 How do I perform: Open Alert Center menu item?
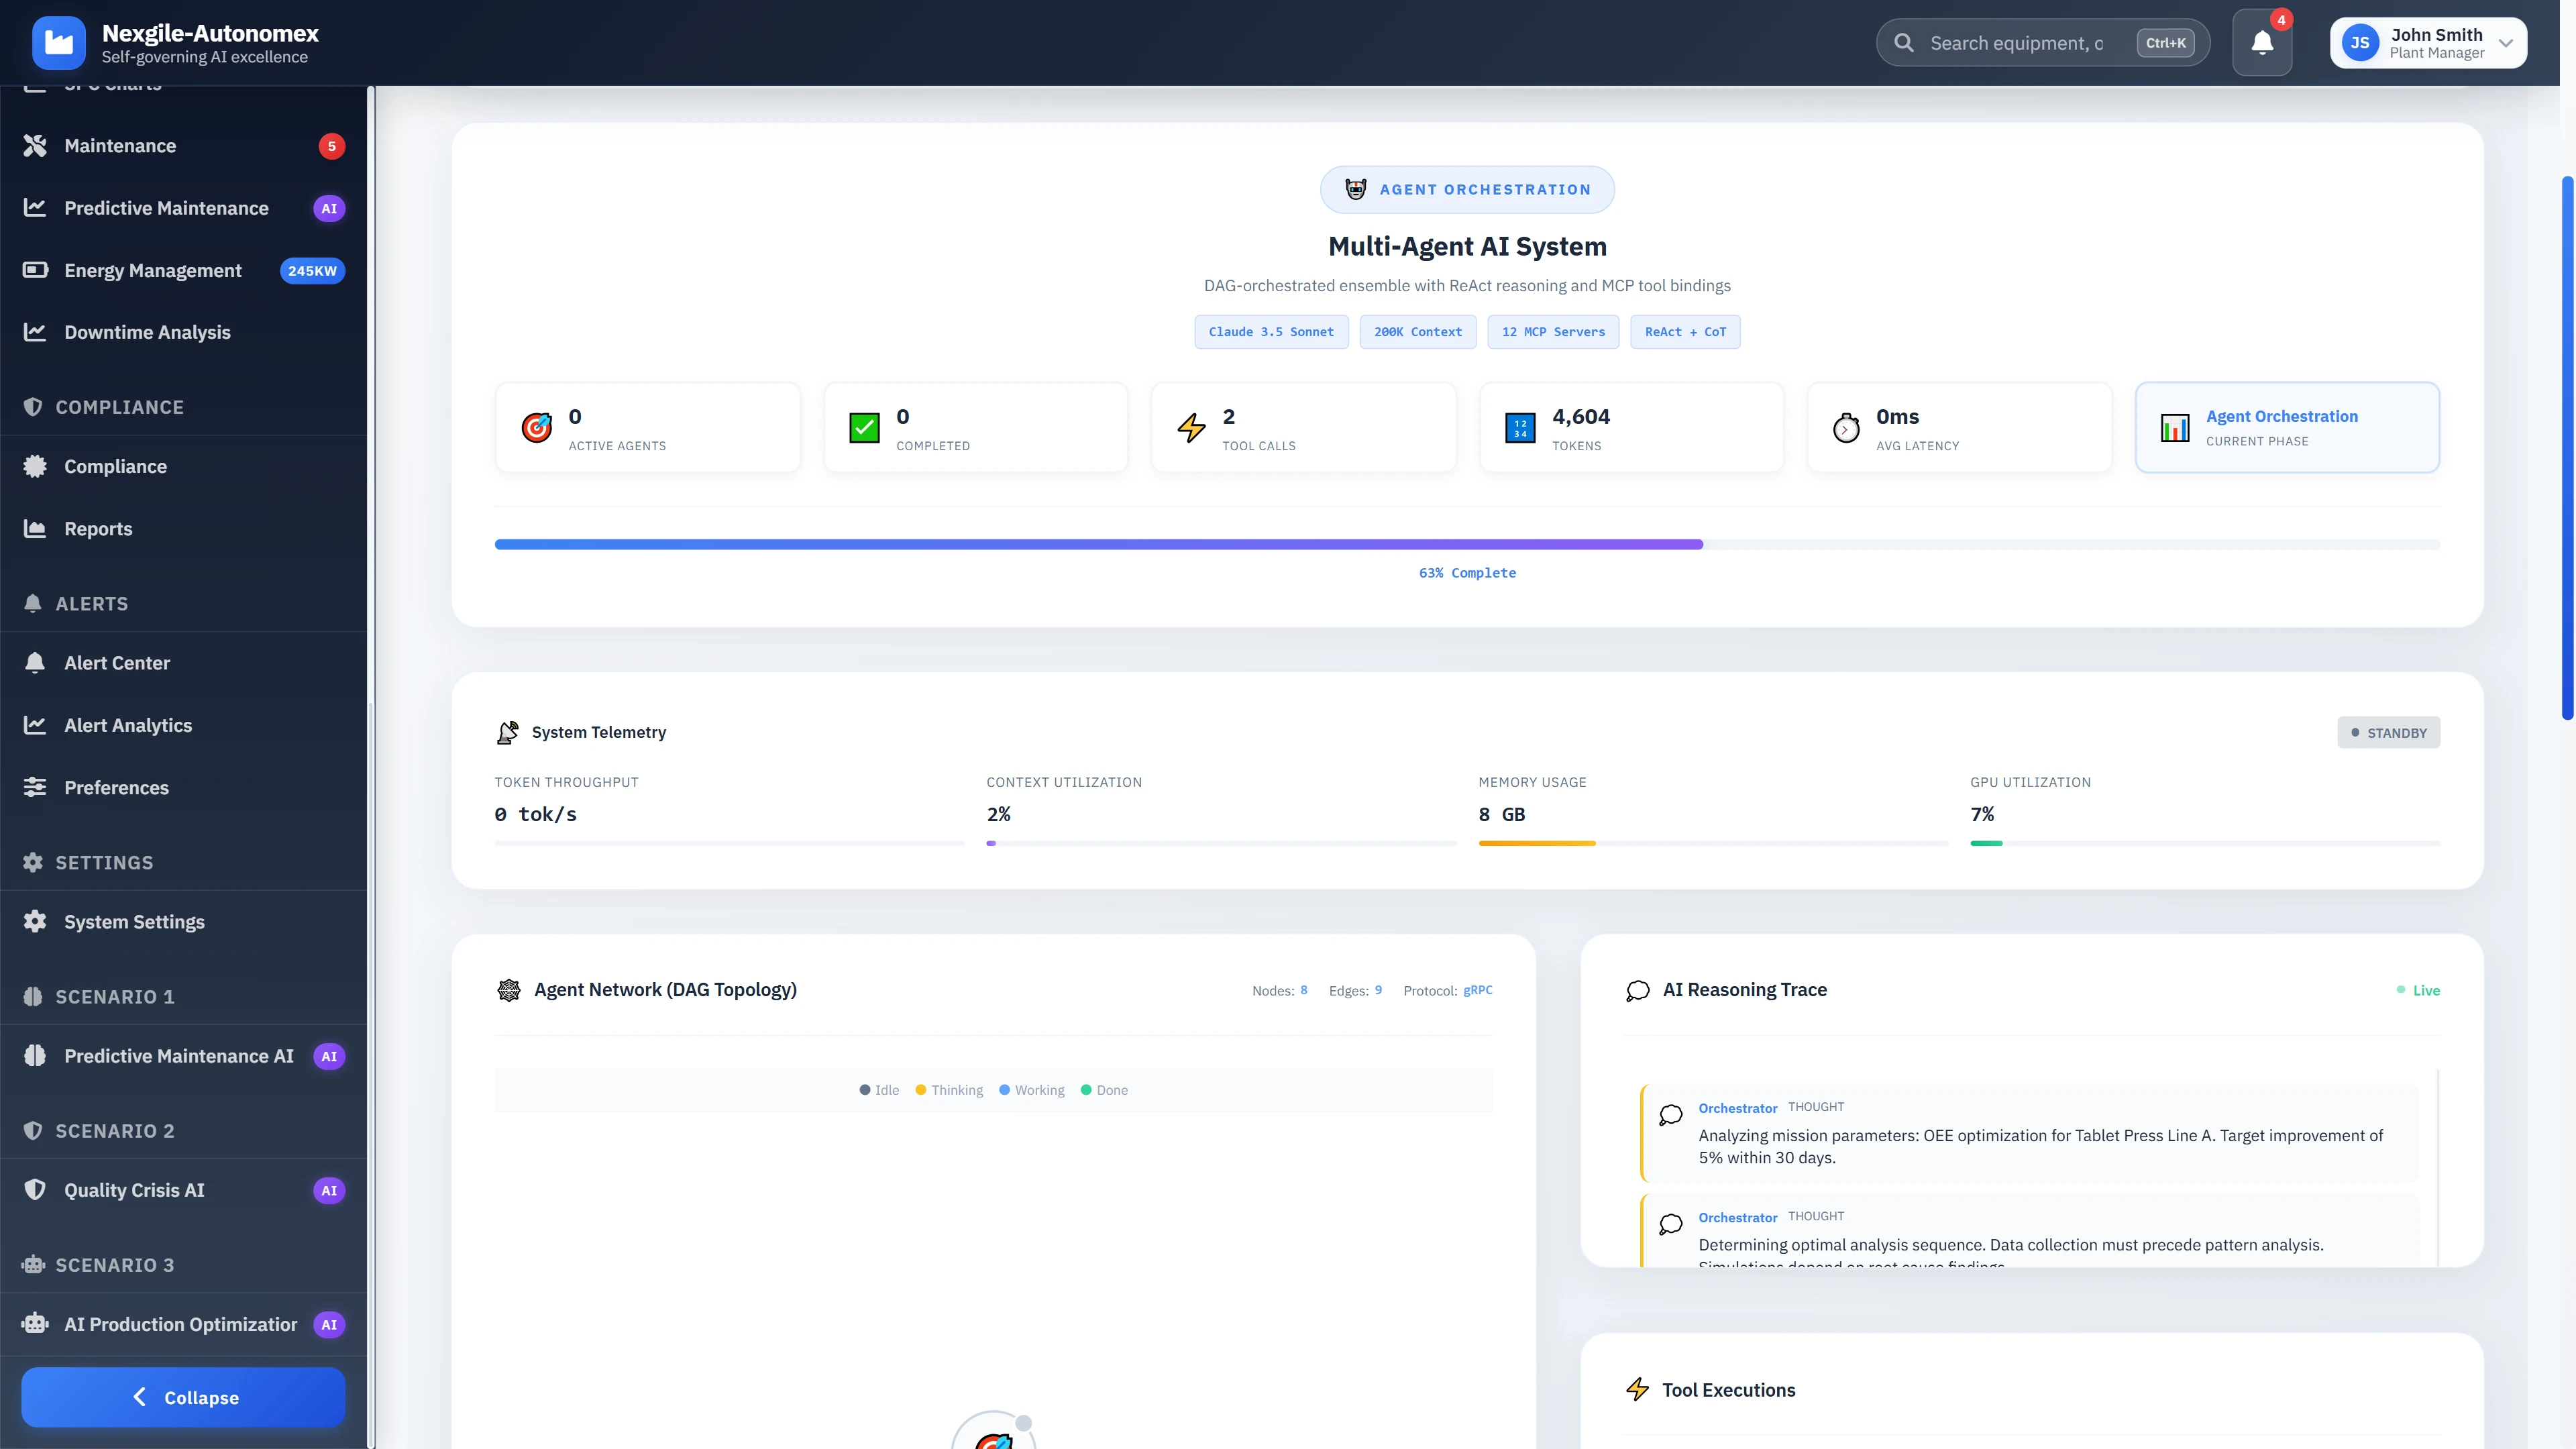[x=117, y=663]
